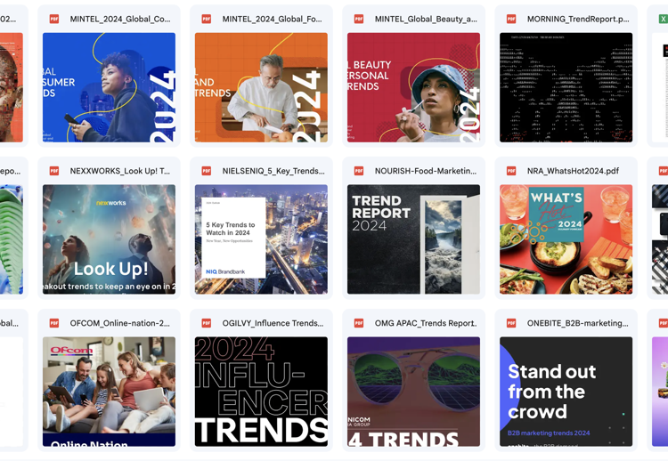Open the MINTEL Global Consumer Trends cover thumbnail

(109, 87)
